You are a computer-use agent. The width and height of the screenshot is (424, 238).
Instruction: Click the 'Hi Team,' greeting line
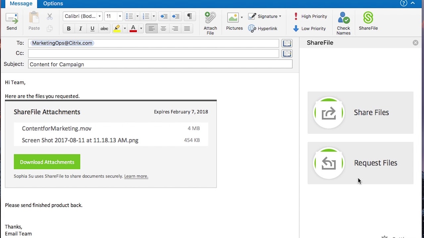15,82
